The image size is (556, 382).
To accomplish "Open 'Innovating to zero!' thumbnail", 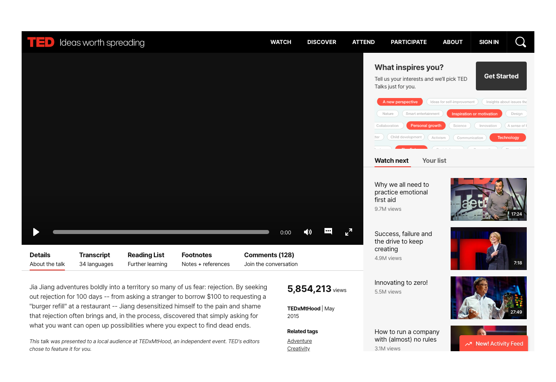I will (x=489, y=298).
